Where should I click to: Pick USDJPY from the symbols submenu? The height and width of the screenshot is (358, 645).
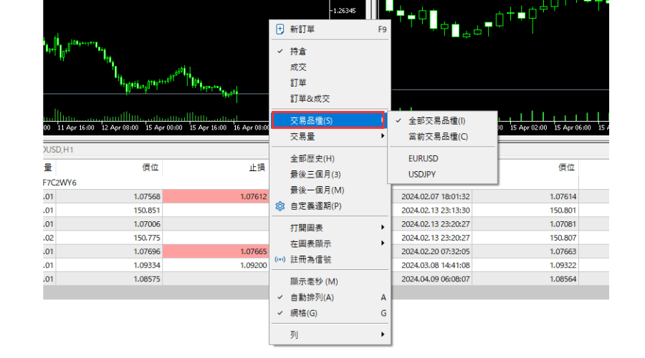(x=422, y=174)
